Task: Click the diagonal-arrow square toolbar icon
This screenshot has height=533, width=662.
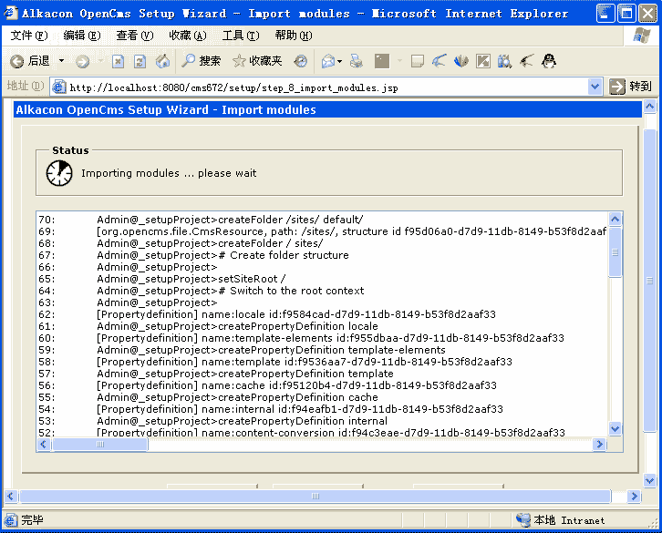Action: coord(483,62)
